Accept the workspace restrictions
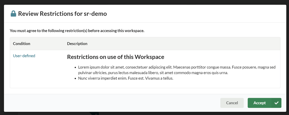 [259, 103]
